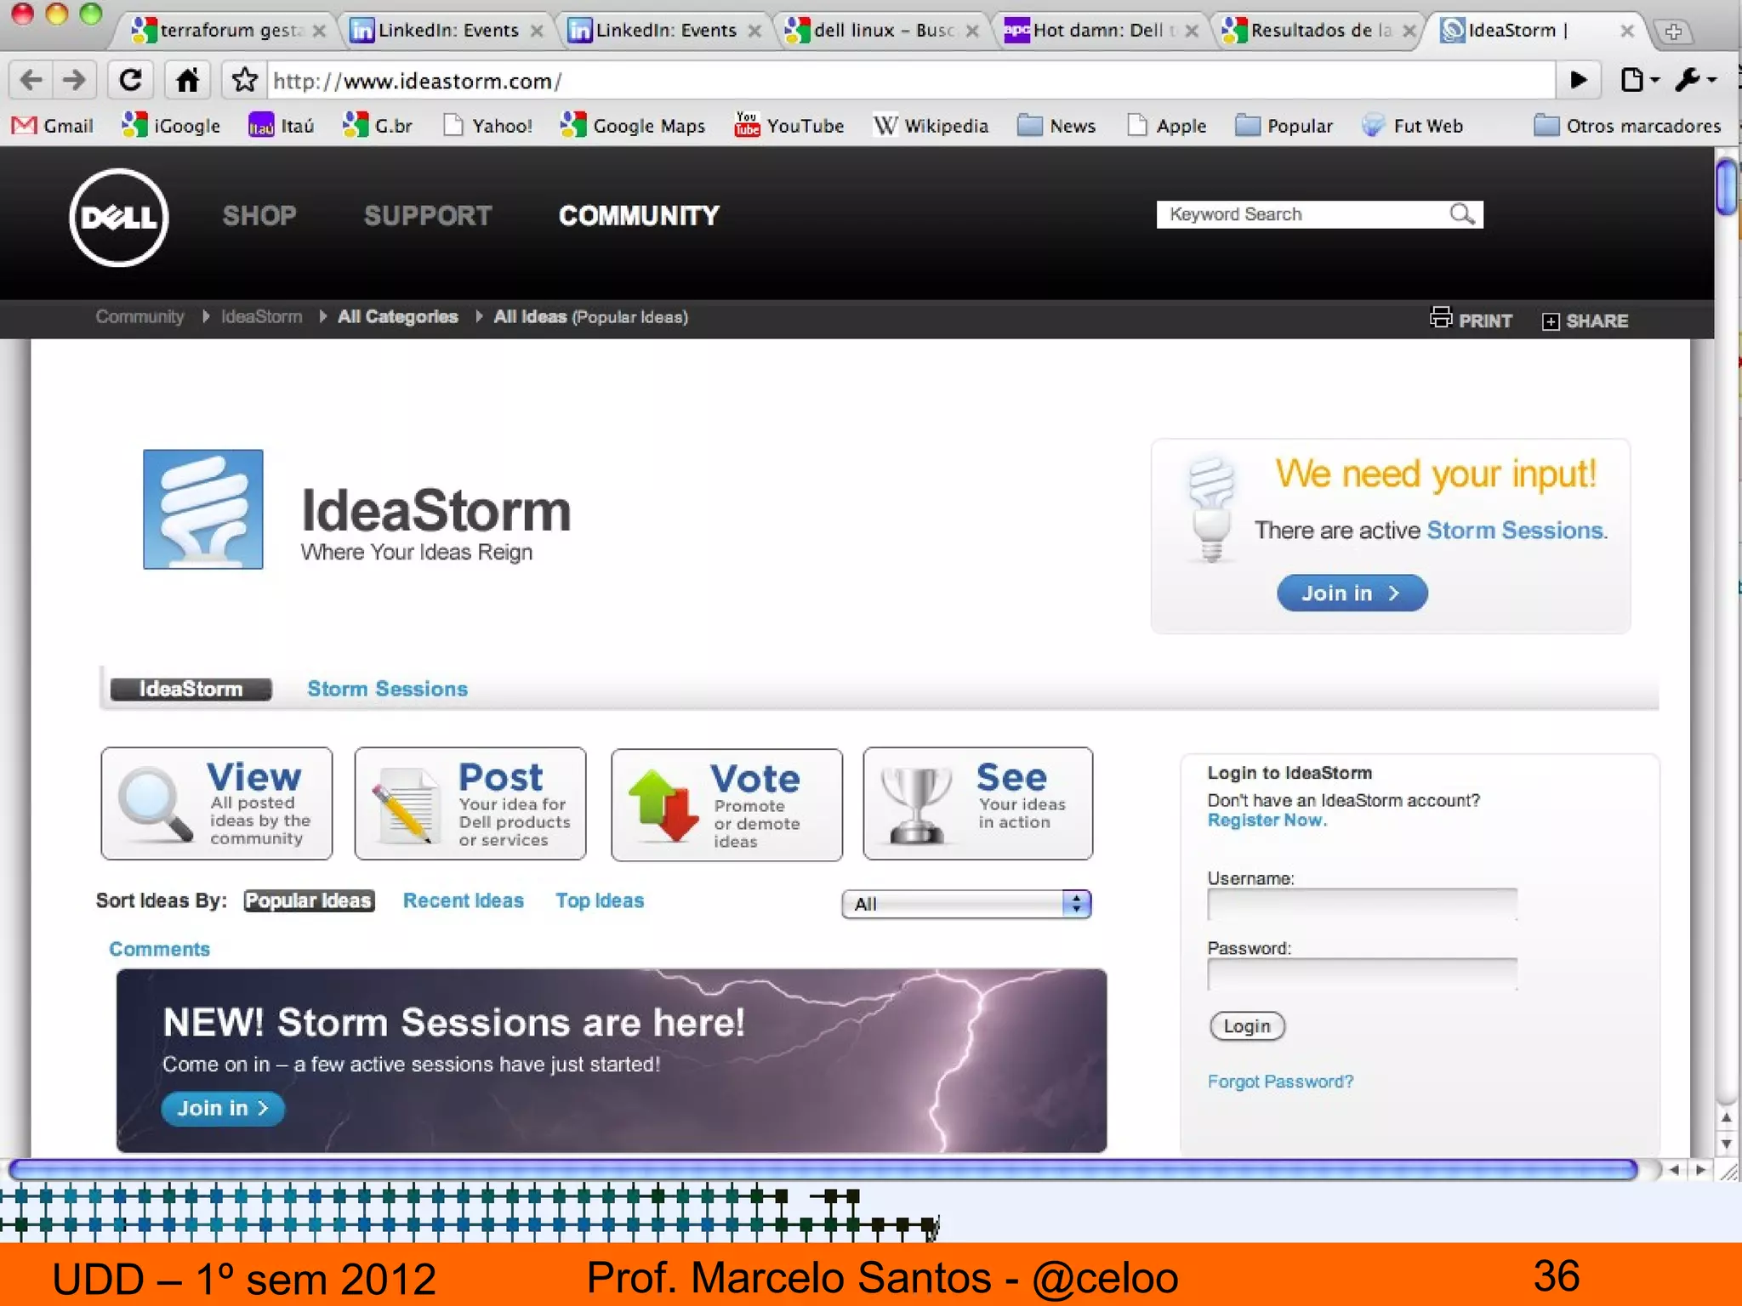Click the Username input field
1742x1306 pixels.
pyautogui.click(x=1361, y=905)
